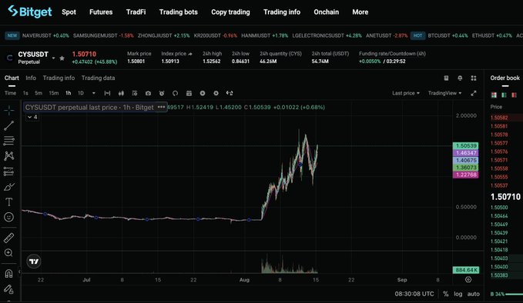Toggle lock all drawings tool

(9, 289)
